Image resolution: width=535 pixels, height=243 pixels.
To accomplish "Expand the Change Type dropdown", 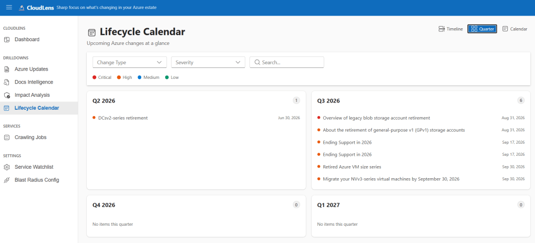I will pos(130,62).
